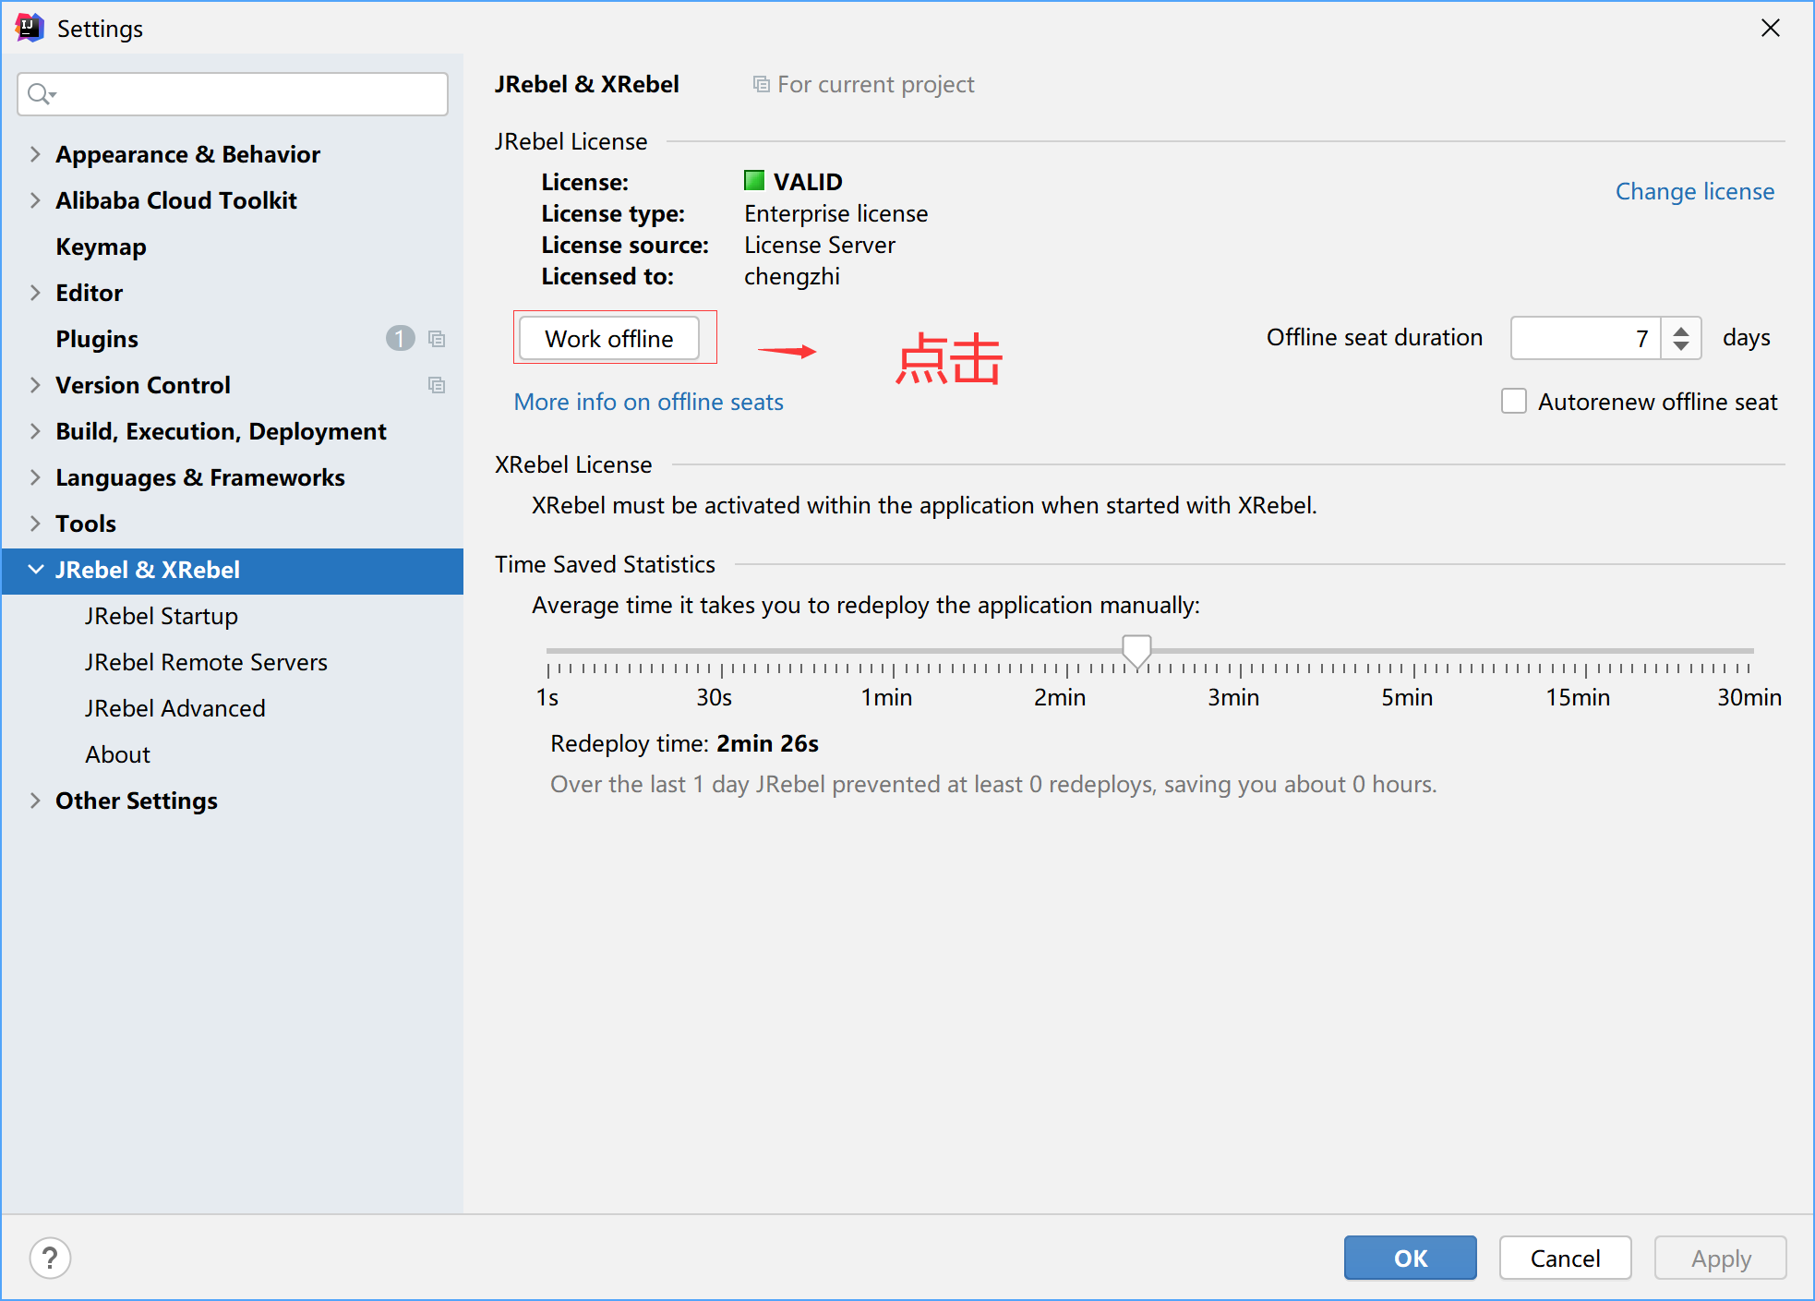Image resolution: width=1815 pixels, height=1301 pixels.
Task: Expand the Version Control node
Action: point(35,385)
